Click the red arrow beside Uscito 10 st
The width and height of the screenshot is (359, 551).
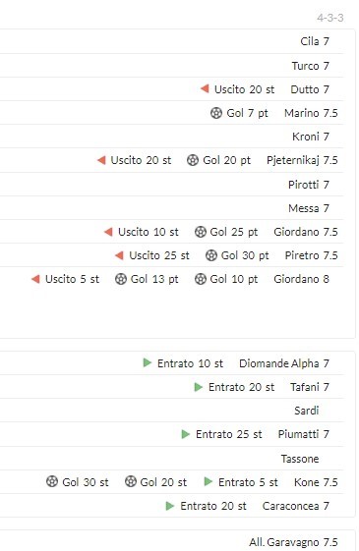click(x=108, y=232)
